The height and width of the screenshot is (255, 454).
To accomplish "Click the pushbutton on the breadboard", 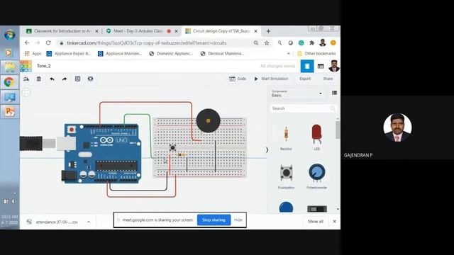I will coord(172,148).
